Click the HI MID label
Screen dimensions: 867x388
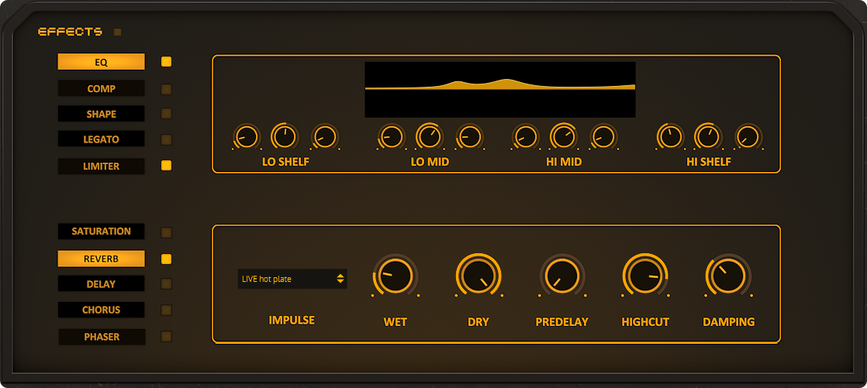coord(563,163)
